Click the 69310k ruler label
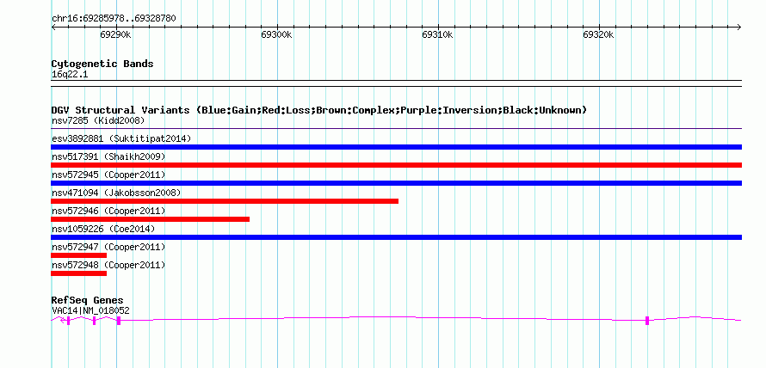766x368 pixels. tap(438, 34)
